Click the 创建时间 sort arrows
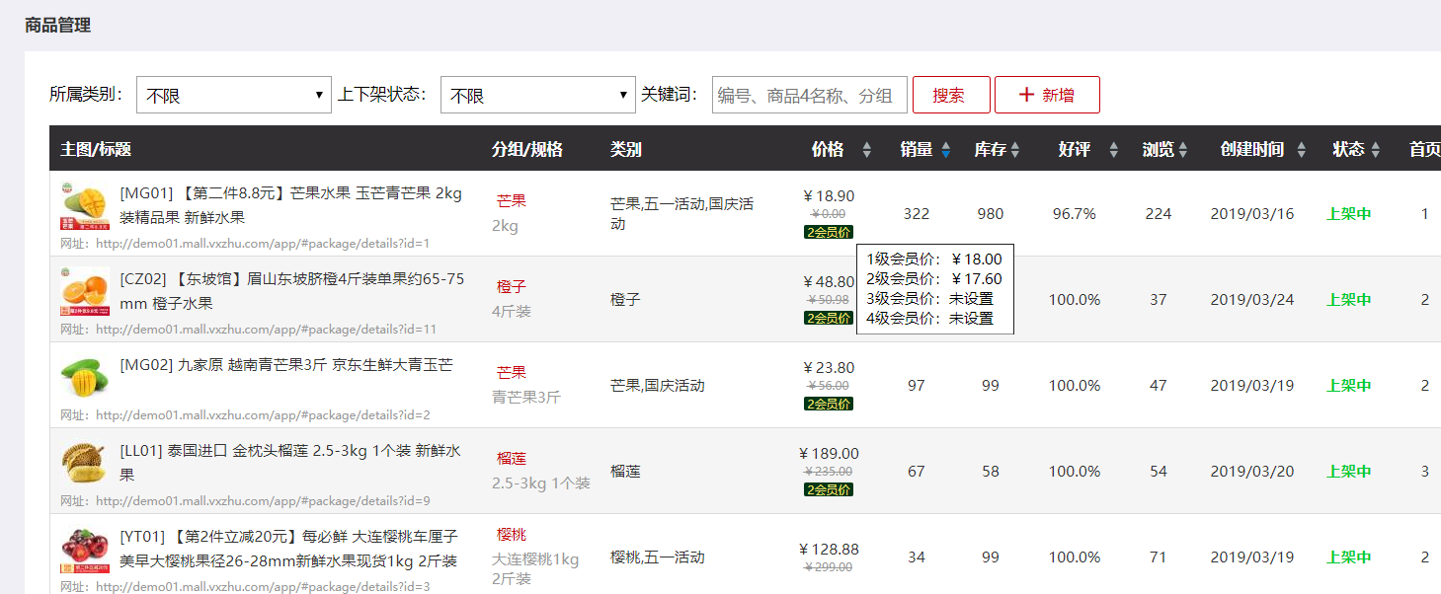Image resolution: width=1441 pixels, height=594 pixels. pos(1302,150)
